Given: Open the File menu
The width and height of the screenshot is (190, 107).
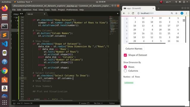Looking at the screenshot, I should pos(14,10).
